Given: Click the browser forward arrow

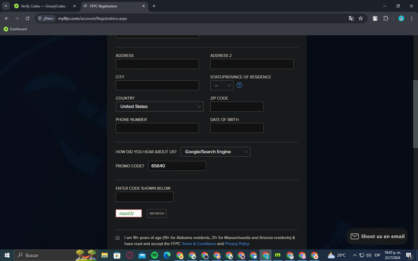Looking at the screenshot, I should pos(17,18).
